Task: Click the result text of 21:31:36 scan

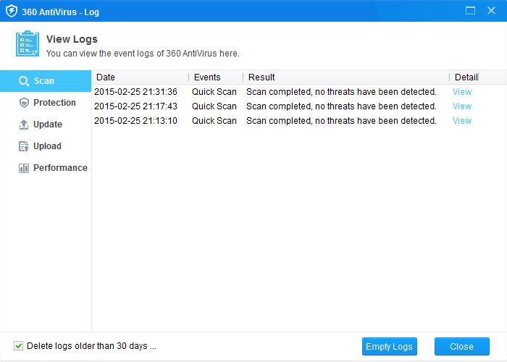Action: [341, 92]
